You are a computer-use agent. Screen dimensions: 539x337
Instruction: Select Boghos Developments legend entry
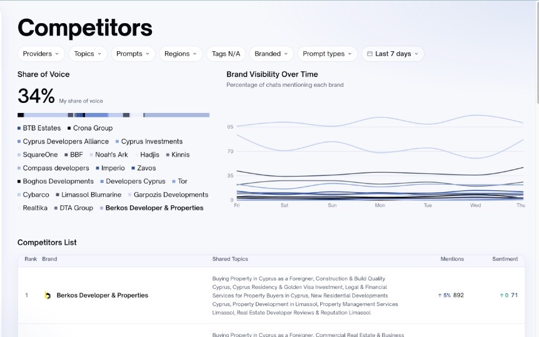(56, 181)
